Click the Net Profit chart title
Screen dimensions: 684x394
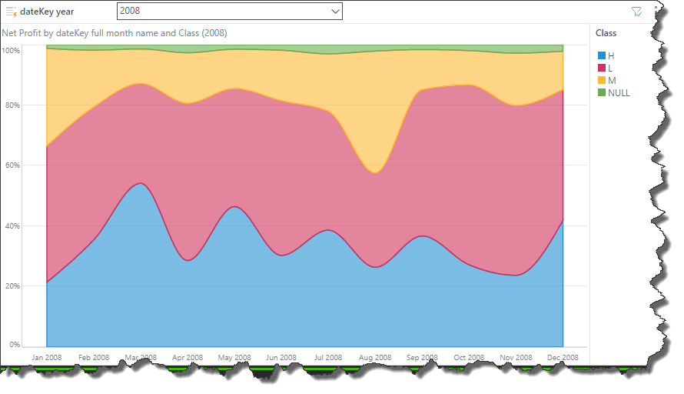pyautogui.click(x=114, y=33)
